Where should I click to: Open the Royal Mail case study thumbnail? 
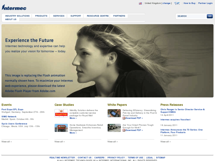tap(61, 113)
